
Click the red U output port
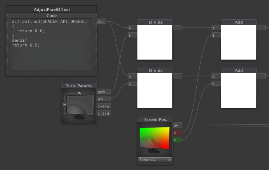tap(177, 133)
